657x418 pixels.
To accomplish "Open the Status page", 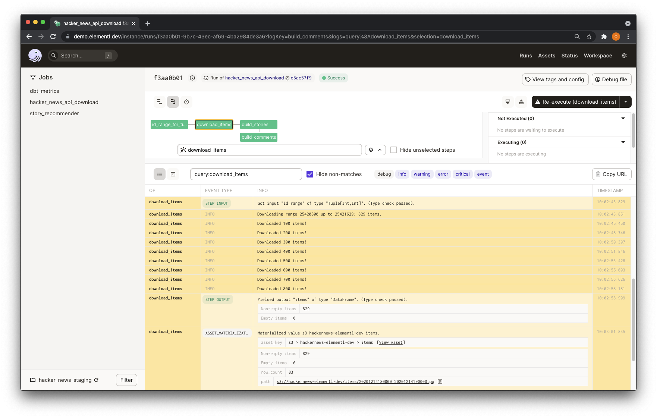I will tap(569, 56).
